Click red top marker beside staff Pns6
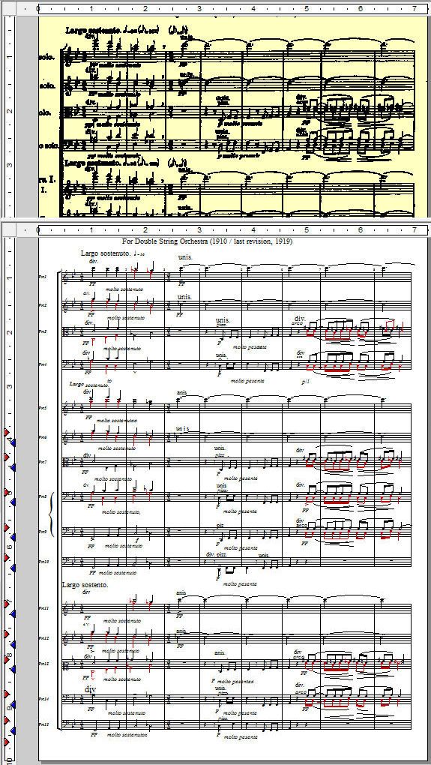The image size is (431, 765). [x=6, y=433]
